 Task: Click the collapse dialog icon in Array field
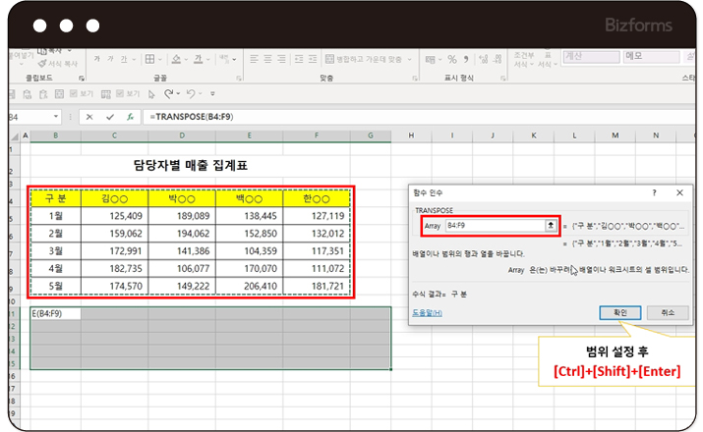click(x=551, y=226)
